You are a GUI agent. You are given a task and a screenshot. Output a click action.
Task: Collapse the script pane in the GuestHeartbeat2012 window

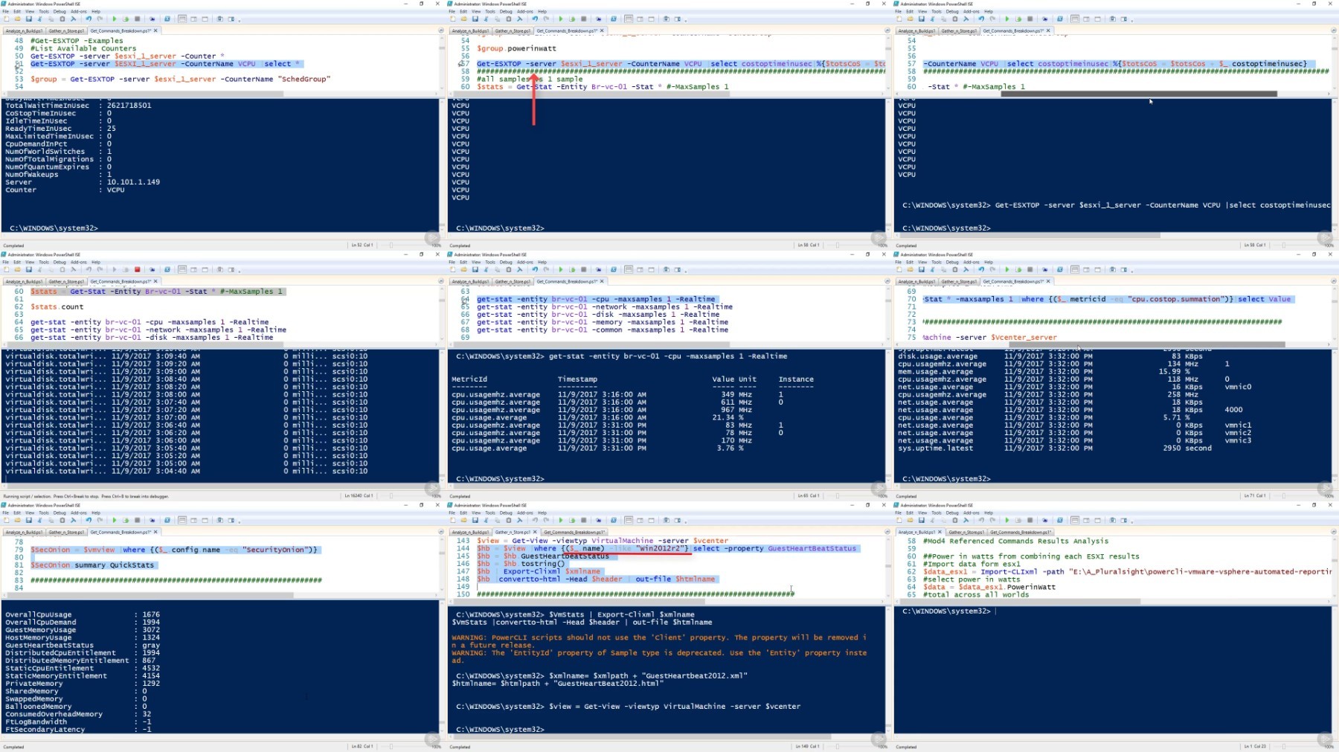887,533
